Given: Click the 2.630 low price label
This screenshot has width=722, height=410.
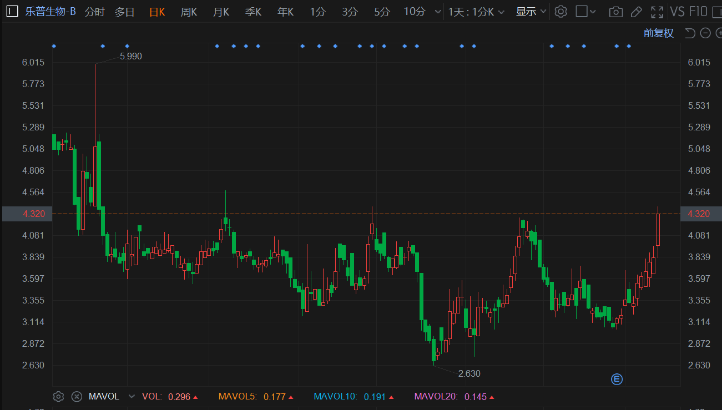Looking at the screenshot, I should tap(469, 373).
